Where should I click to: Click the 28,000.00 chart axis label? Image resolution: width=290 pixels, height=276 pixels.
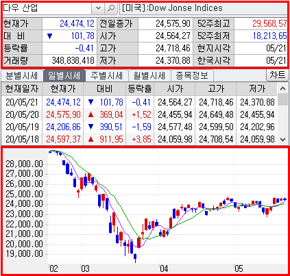[x=24, y=164]
